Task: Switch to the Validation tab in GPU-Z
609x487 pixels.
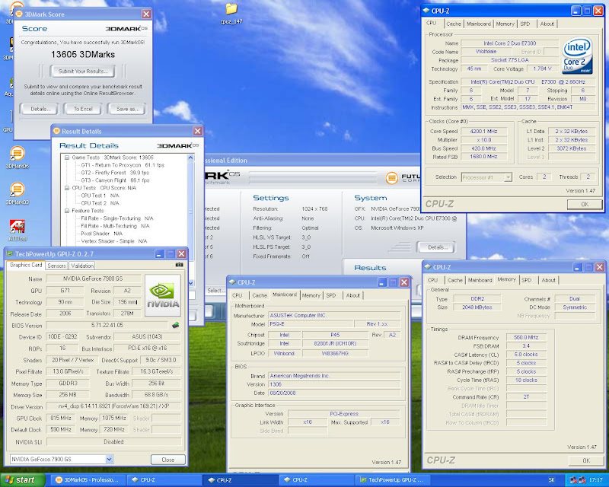Action: coord(82,266)
